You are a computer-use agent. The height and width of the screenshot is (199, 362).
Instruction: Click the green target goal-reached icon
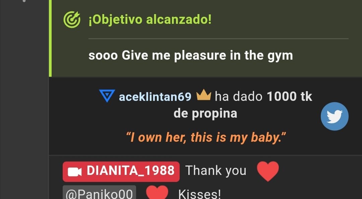pyautogui.click(x=72, y=20)
